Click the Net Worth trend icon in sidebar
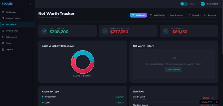 click(x=3, y=25)
